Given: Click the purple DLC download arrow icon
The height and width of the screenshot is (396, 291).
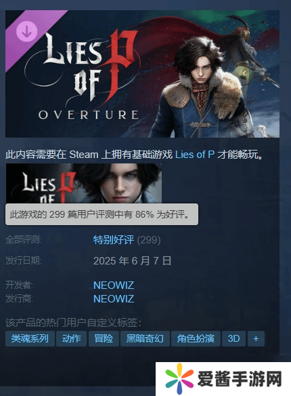Looking at the screenshot, I should pyautogui.click(x=26, y=31).
